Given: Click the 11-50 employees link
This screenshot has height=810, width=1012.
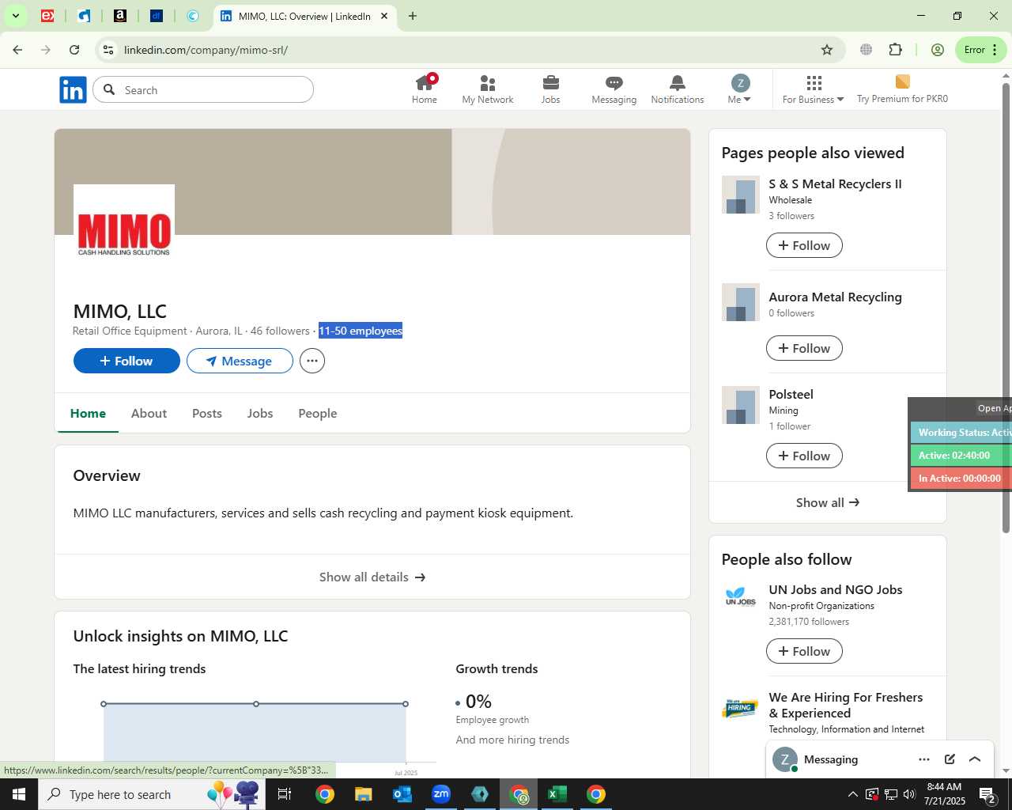Looking at the screenshot, I should [361, 331].
